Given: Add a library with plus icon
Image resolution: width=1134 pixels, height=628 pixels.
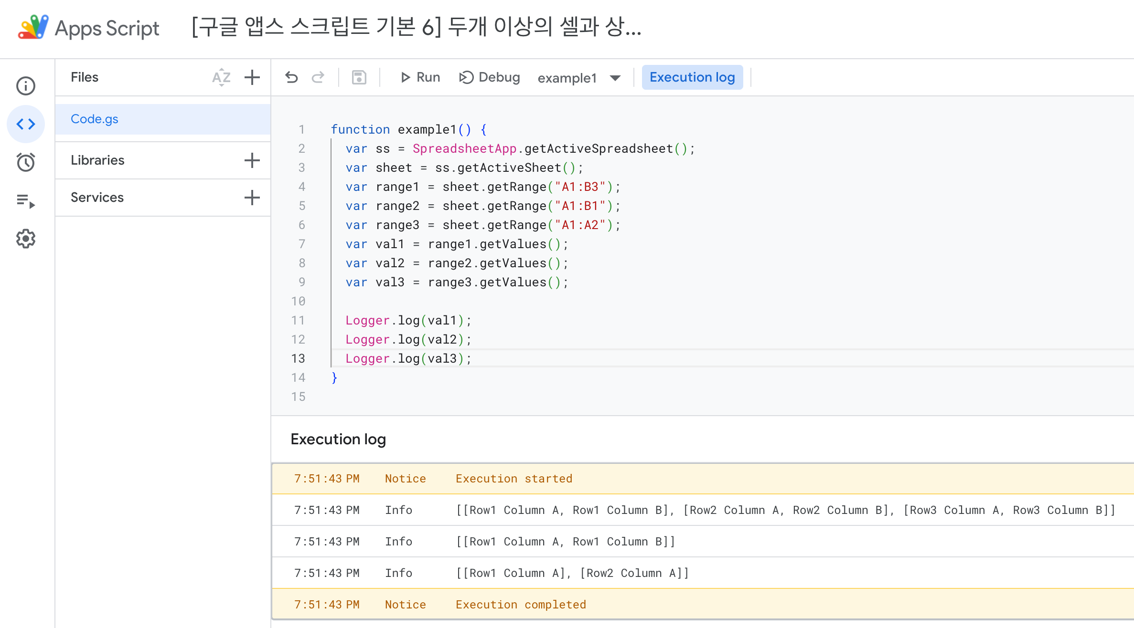Looking at the screenshot, I should 252,160.
